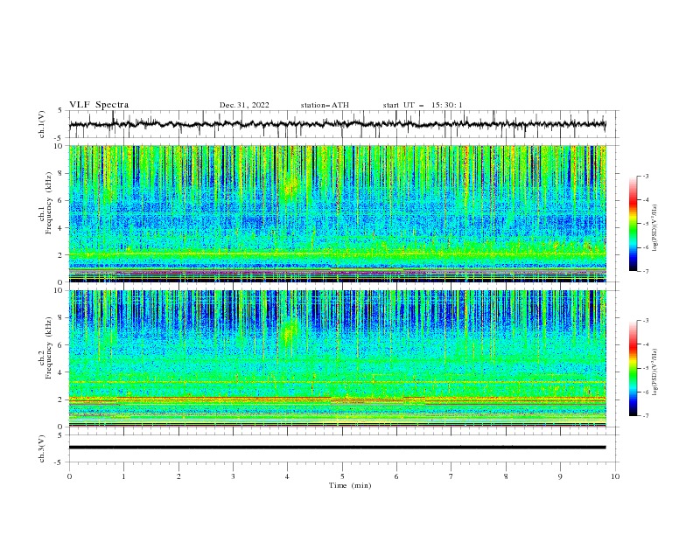The image size is (693, 535).
Task: Click the "ch.3(V)" axis label
Action: [x=42, y=448]
